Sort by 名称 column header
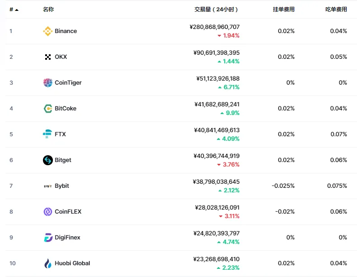Viewport: 357px width, 277px height. tap(48, 10)
